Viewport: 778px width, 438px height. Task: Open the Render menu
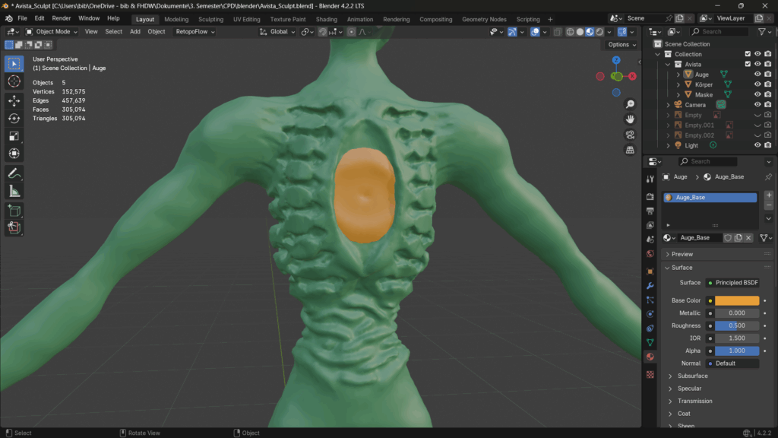62,18
